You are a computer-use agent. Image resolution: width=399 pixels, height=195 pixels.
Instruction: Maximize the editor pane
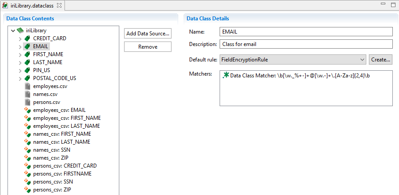(x=393, y=4)
